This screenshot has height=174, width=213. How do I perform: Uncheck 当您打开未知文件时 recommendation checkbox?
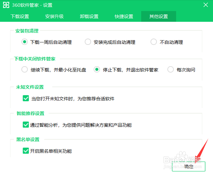[x=26, y=98]
